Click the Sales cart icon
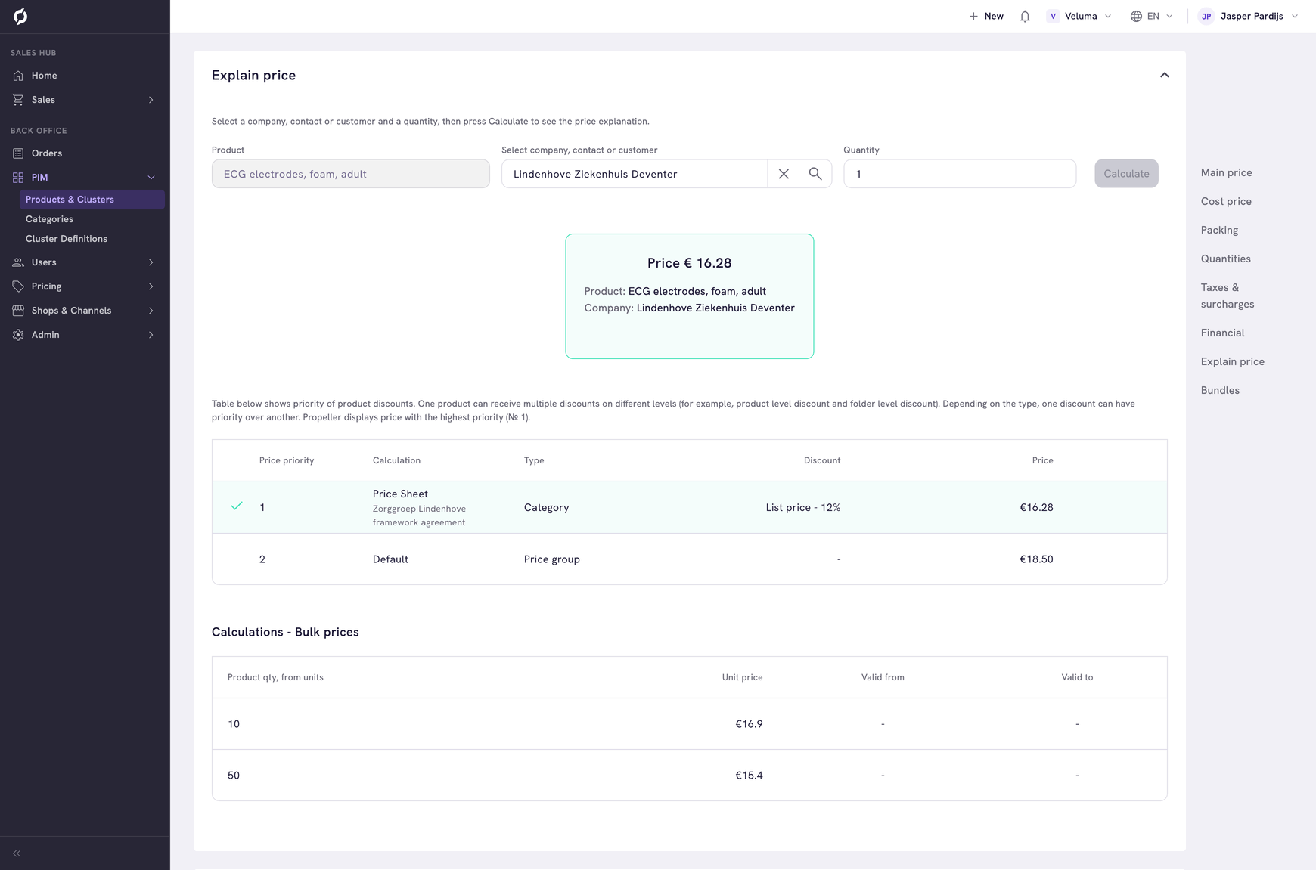 tap(18, 100)
